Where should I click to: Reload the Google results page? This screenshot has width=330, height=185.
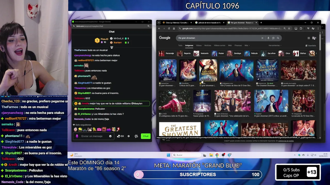[x=169, y=29]
